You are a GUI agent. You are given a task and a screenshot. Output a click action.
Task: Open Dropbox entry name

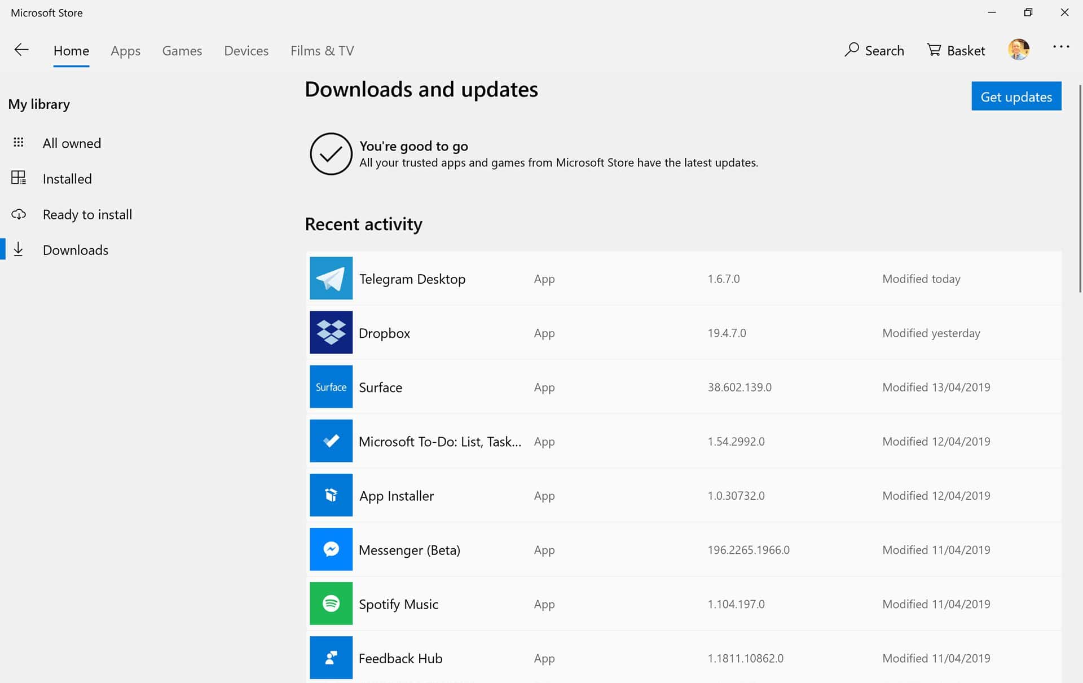click(x=384, y=333)
